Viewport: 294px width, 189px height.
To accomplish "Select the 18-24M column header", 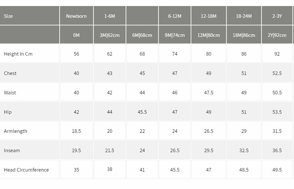I will [244, 16].
